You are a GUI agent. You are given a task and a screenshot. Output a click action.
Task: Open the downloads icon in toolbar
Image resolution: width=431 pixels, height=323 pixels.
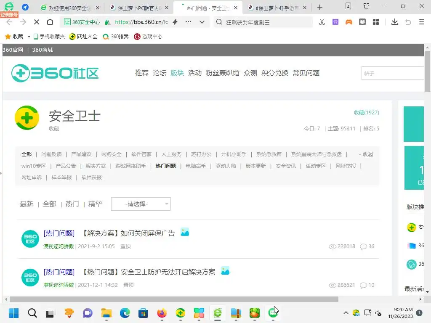click(395, 22)
